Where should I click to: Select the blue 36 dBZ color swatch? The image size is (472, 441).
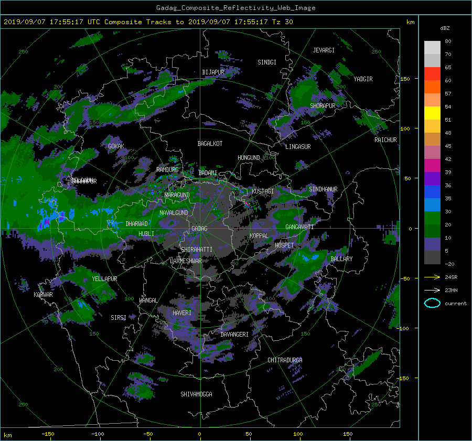coord(432,191)
